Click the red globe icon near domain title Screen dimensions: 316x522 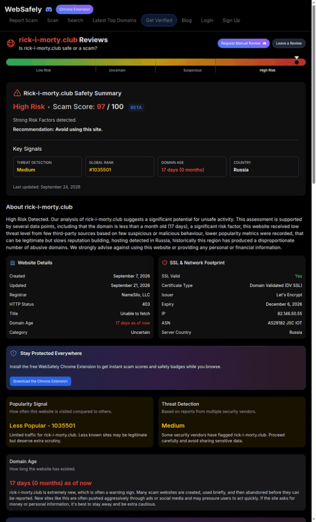11,43
